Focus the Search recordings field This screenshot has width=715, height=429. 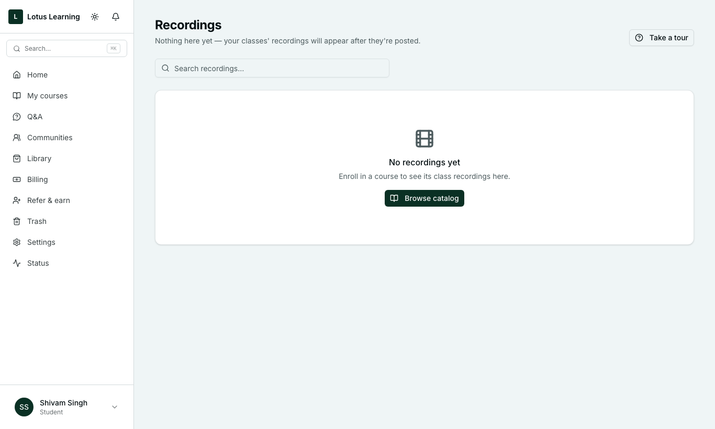272,68
